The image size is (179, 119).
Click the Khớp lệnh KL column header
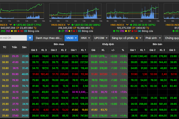103,50
